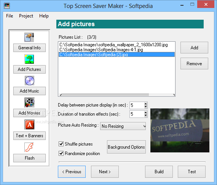
Task: Build the screen saver
Action: (159, 172)
